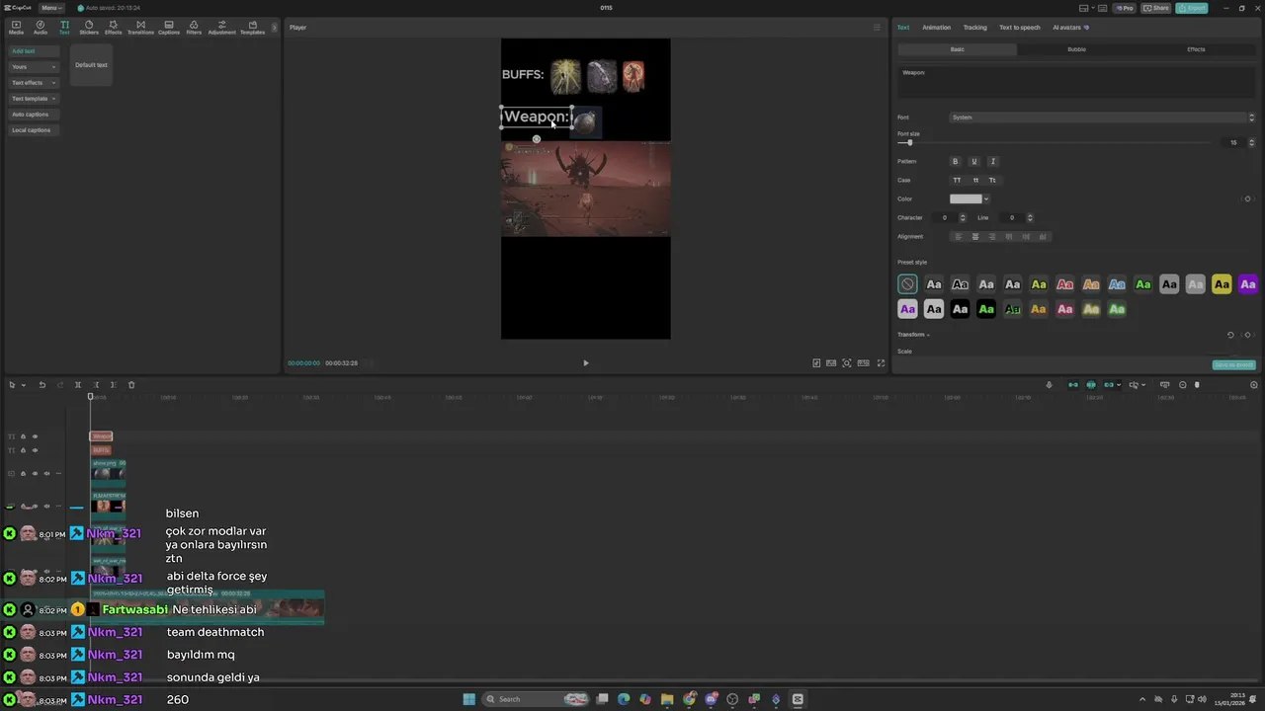This screenshot has width=1265, height=711.
Task: Open the Captions panel
Action: pyautogui.click(x=169, y=27)
